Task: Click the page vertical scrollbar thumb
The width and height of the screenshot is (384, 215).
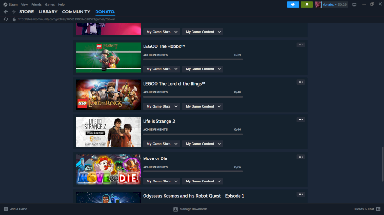Action: coord(382,164)
